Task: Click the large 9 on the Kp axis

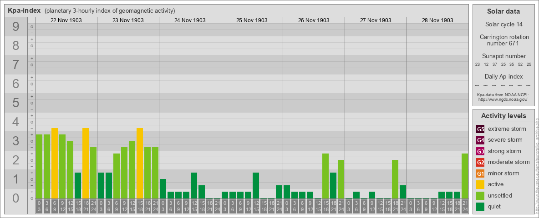Action: [16, 26]
